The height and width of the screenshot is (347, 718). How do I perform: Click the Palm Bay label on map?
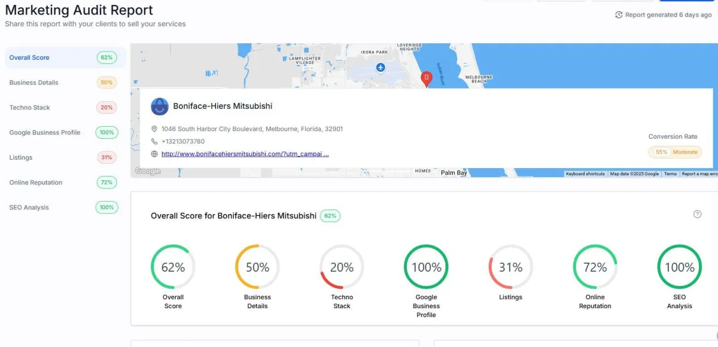(454, 173)
